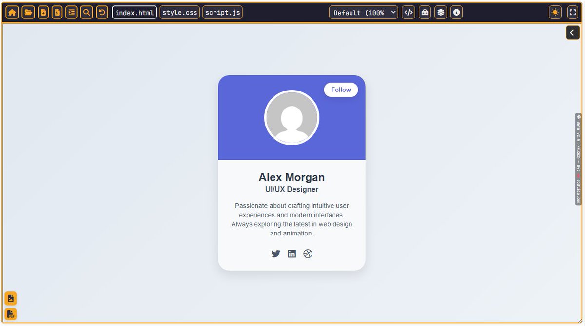Click the zip file export icon

click(58, 12)
